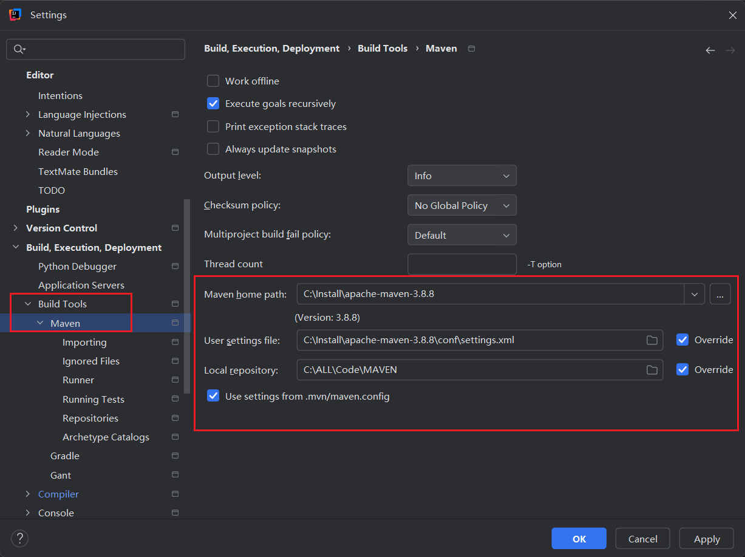Click project icon beside Runner row
Screen dimensions: 745x557
pos(175,380)
